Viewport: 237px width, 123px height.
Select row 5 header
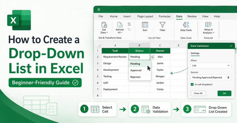coord(98,76)
